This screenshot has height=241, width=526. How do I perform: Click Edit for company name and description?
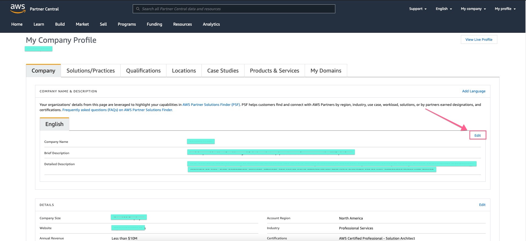click(477, 135)
